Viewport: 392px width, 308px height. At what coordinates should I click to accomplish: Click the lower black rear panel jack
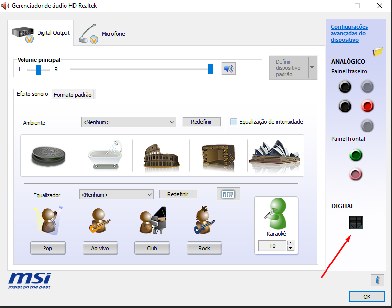(345, 106)
